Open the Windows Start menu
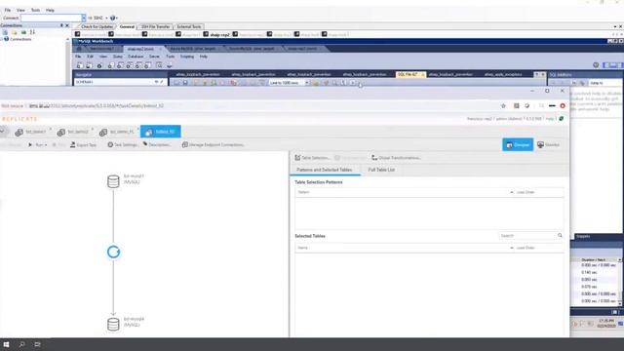Image resolution: width=624 pixels, height=351 pixels. (7, 344)
